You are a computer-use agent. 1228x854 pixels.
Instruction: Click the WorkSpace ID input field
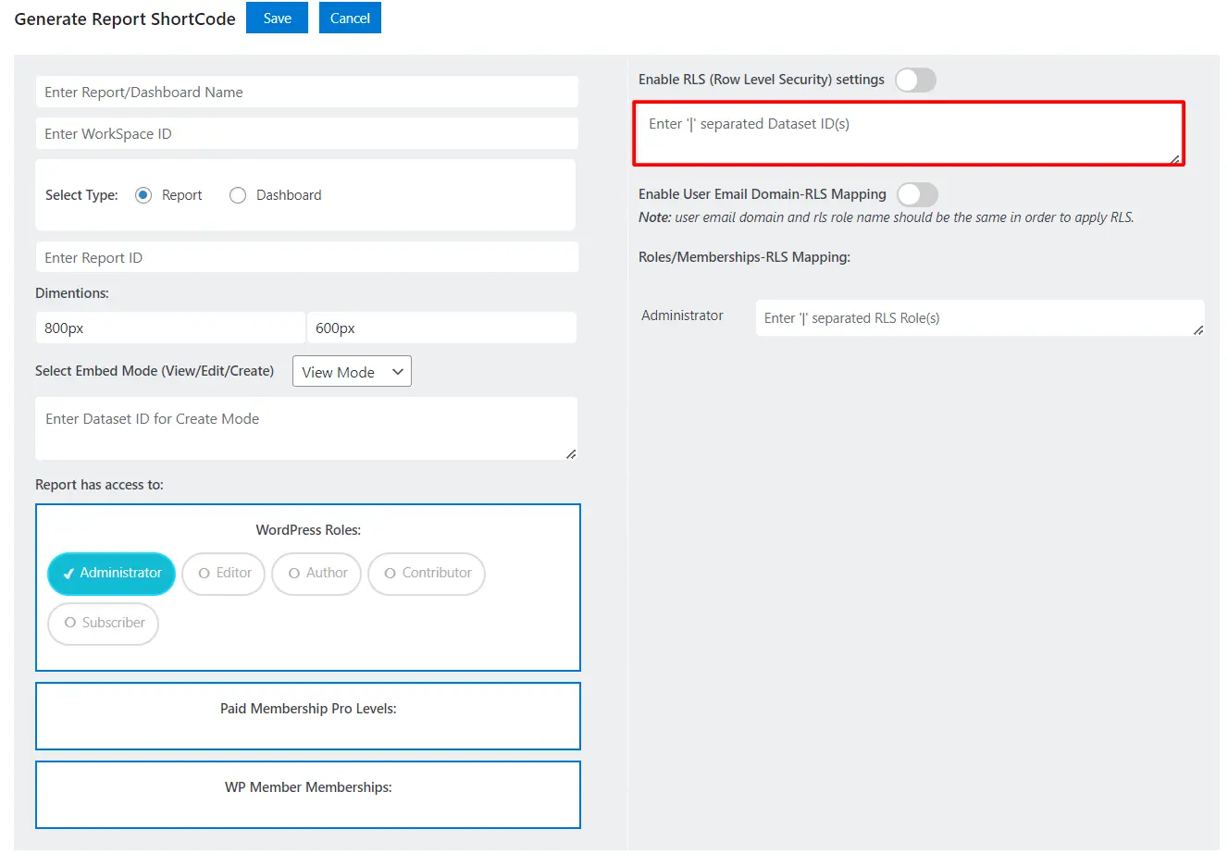pos(306,133)
